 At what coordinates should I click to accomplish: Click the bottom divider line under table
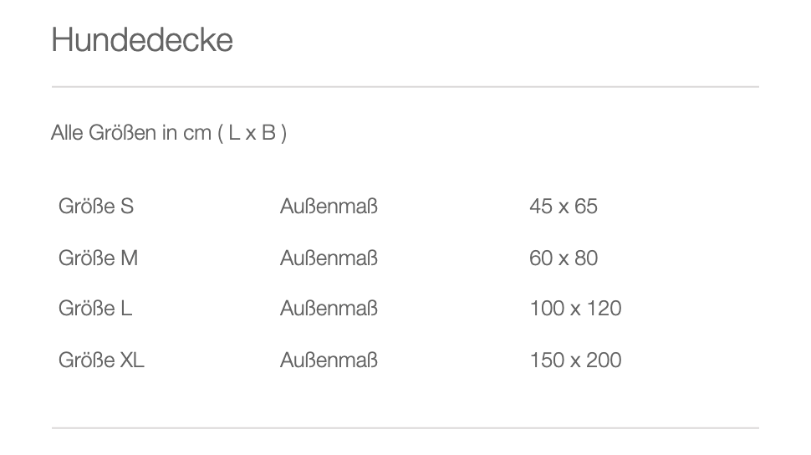[x=405, y=428]
